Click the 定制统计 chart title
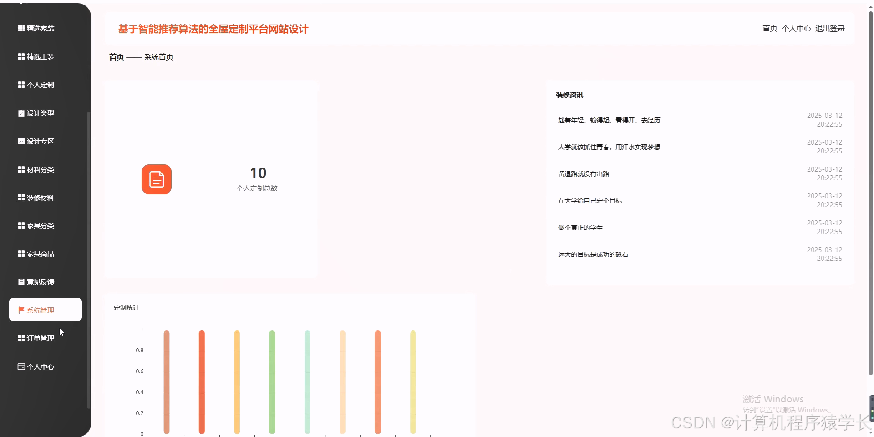Screen dimensions: 874x437 pyautogui.click(x=126, y=308)
